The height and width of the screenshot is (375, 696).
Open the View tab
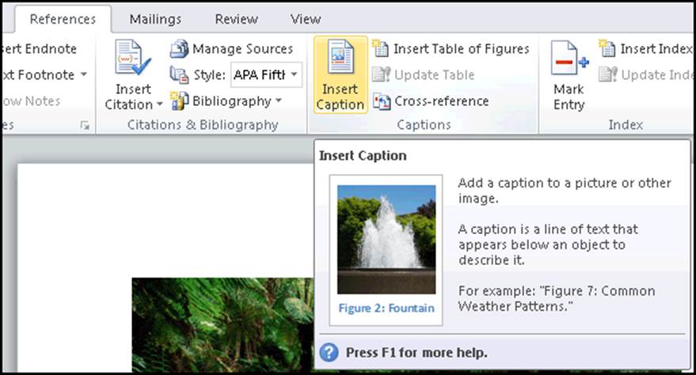pyautogui.click(x=306, y=19)
